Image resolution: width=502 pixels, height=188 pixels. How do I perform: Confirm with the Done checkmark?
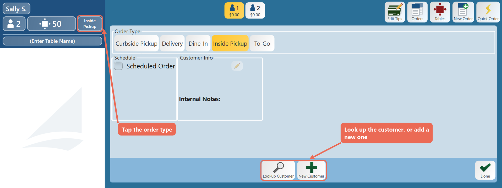coord(485,170)
